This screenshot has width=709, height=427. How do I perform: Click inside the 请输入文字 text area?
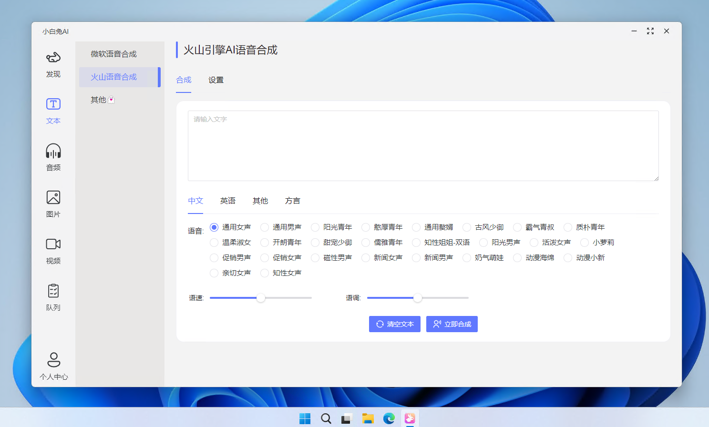422,145
